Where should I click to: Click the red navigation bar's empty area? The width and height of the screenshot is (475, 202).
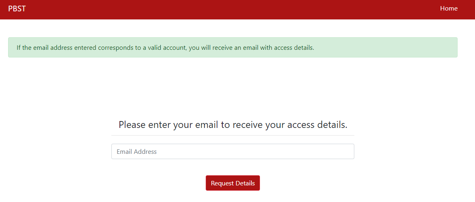pos(227,9)
